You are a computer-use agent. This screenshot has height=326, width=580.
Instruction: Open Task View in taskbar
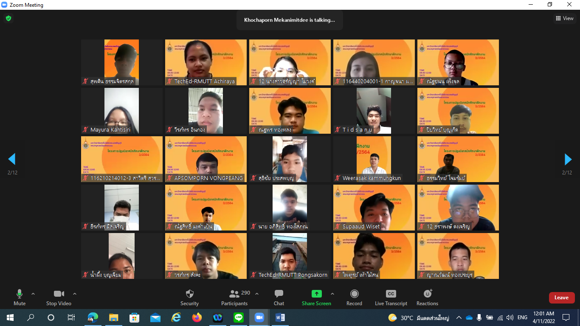coord(71,318)
